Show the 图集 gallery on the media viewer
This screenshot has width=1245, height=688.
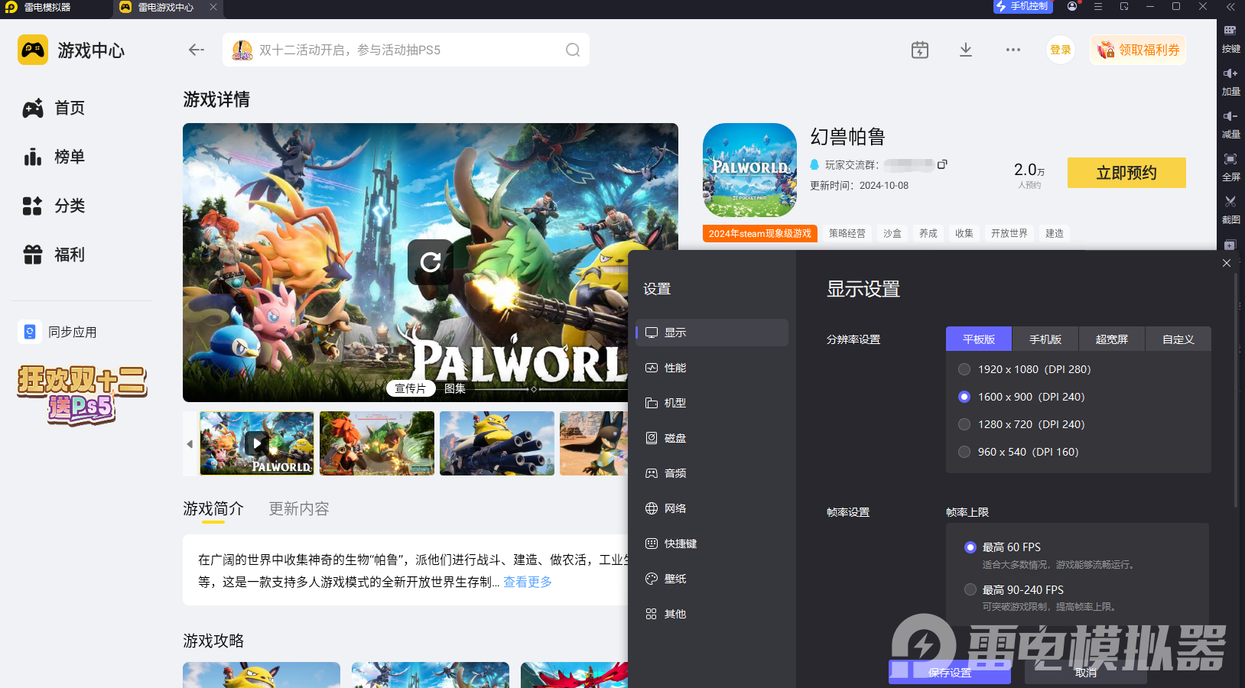(455, 388)
